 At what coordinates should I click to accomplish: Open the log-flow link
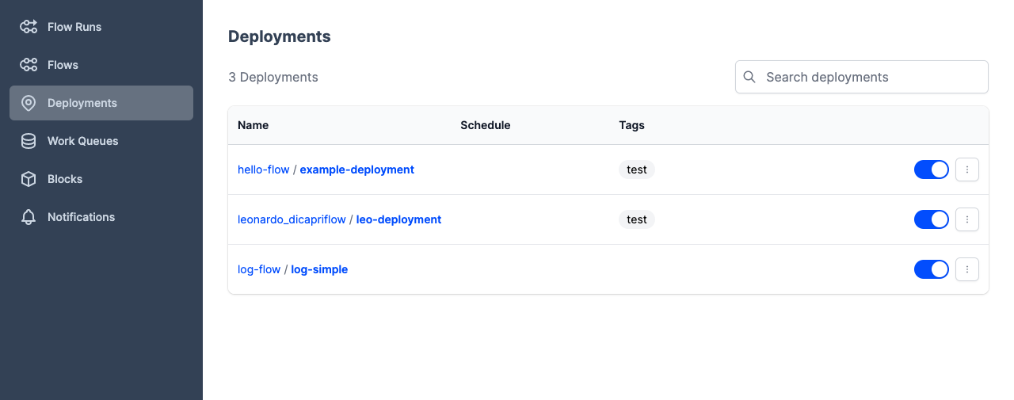[x=259, y=269]
